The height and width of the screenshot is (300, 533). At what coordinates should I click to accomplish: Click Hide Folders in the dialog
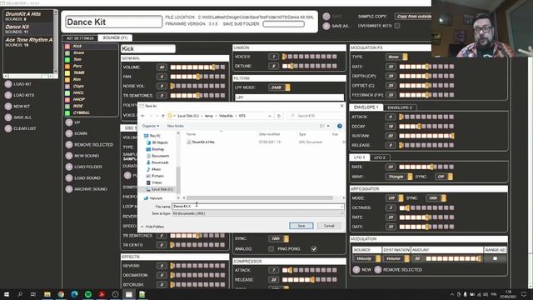152,227
